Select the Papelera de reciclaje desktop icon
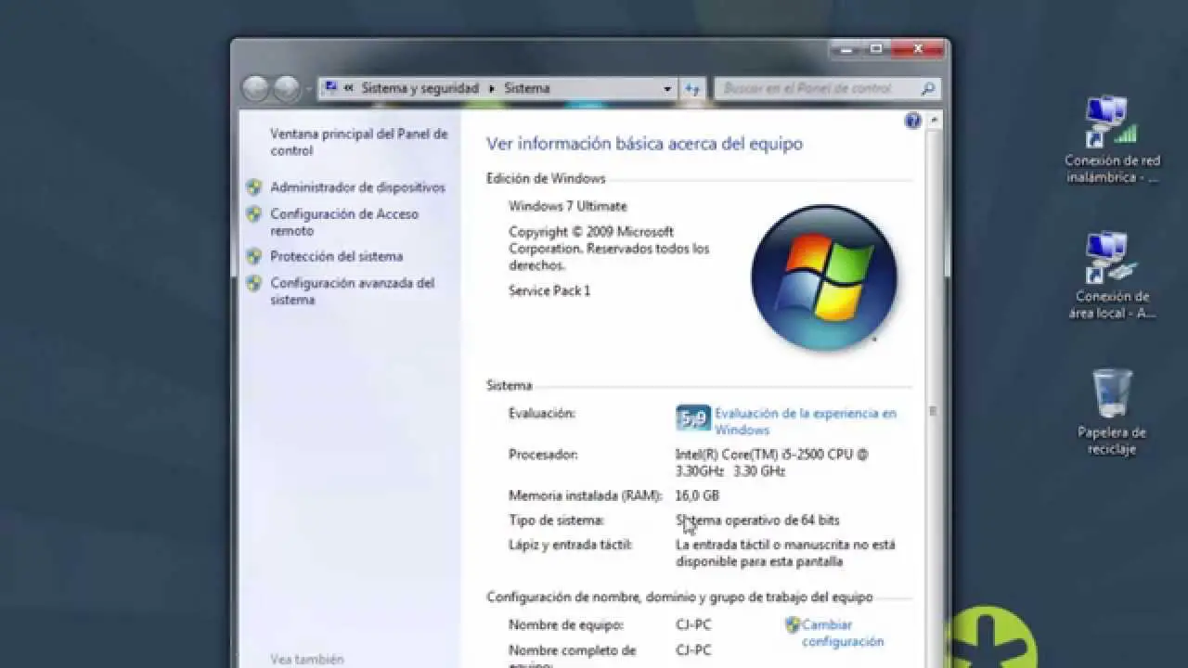Image resolution: width=1188 pixels, height=668 pixels. coord(1112,412)
